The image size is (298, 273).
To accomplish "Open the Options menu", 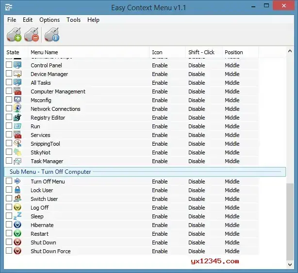I will 50,20.
